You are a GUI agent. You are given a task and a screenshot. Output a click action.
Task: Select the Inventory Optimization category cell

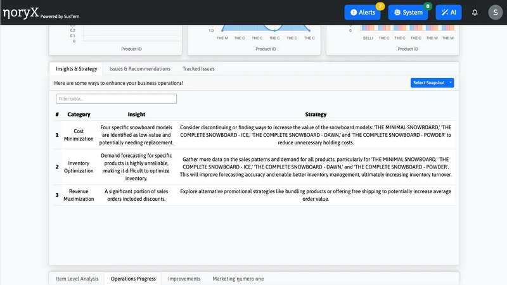[x=79, y=167]
